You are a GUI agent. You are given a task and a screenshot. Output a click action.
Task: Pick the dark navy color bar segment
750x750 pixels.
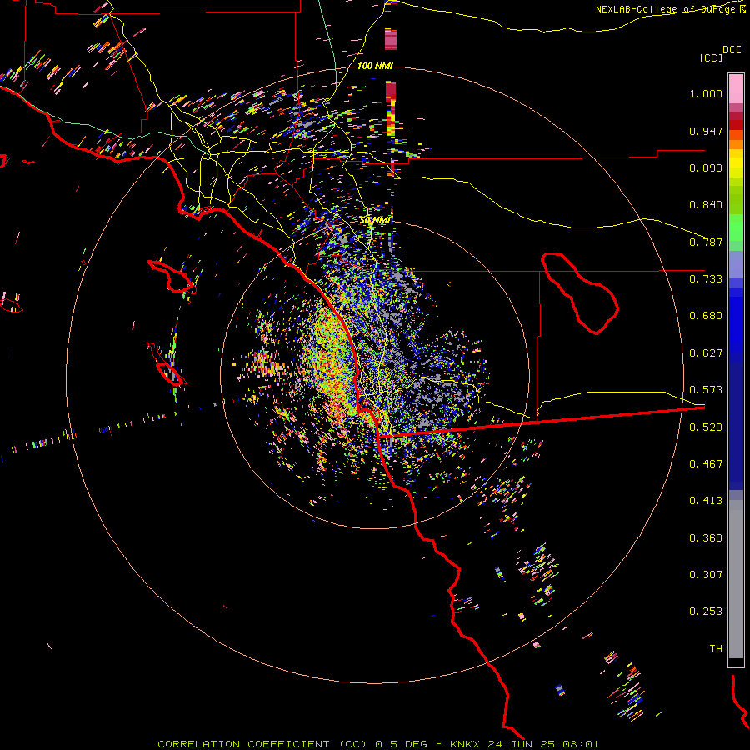pyautogui.click(x=736, y=421)
